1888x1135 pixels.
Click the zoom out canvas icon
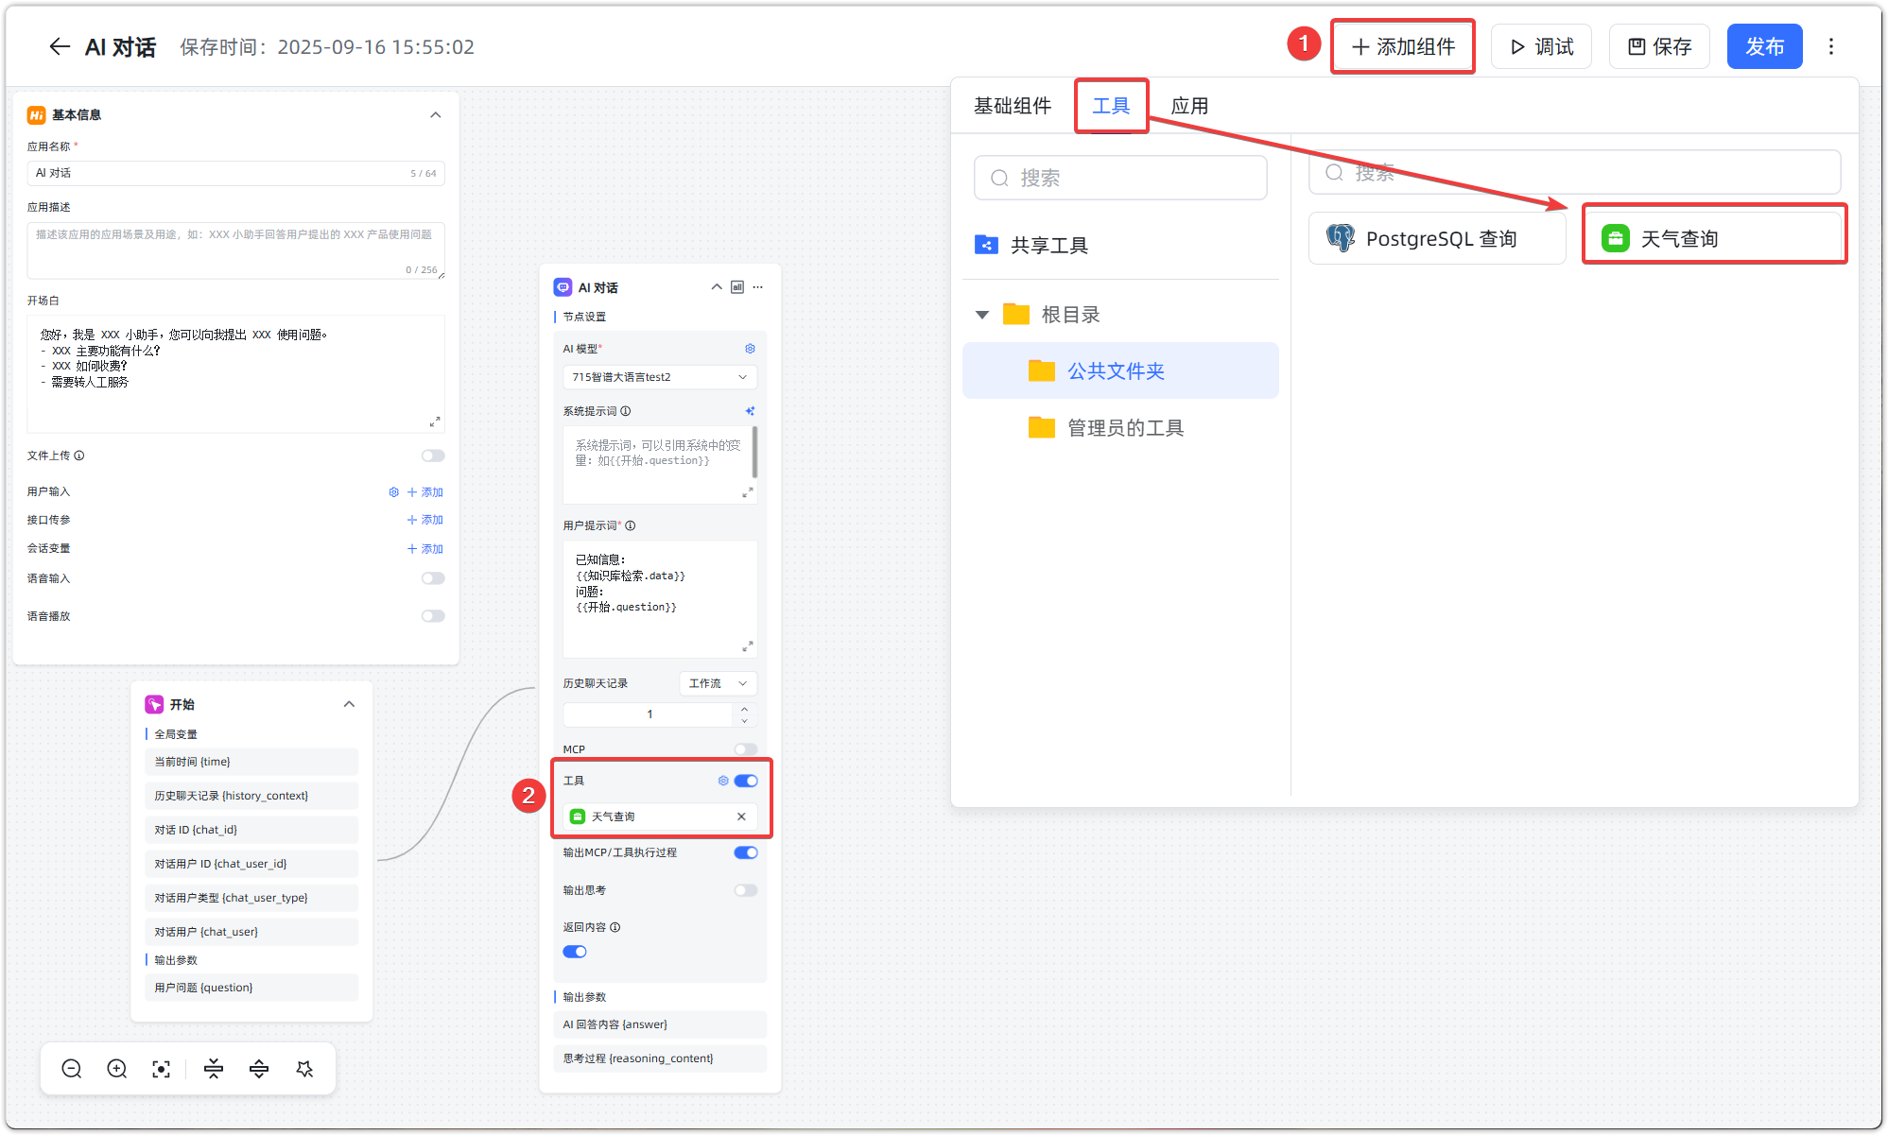72,1069
